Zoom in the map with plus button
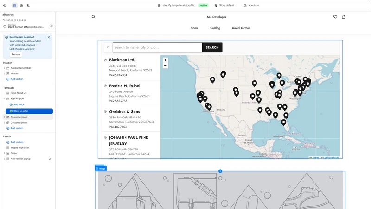 click(165, 60)
